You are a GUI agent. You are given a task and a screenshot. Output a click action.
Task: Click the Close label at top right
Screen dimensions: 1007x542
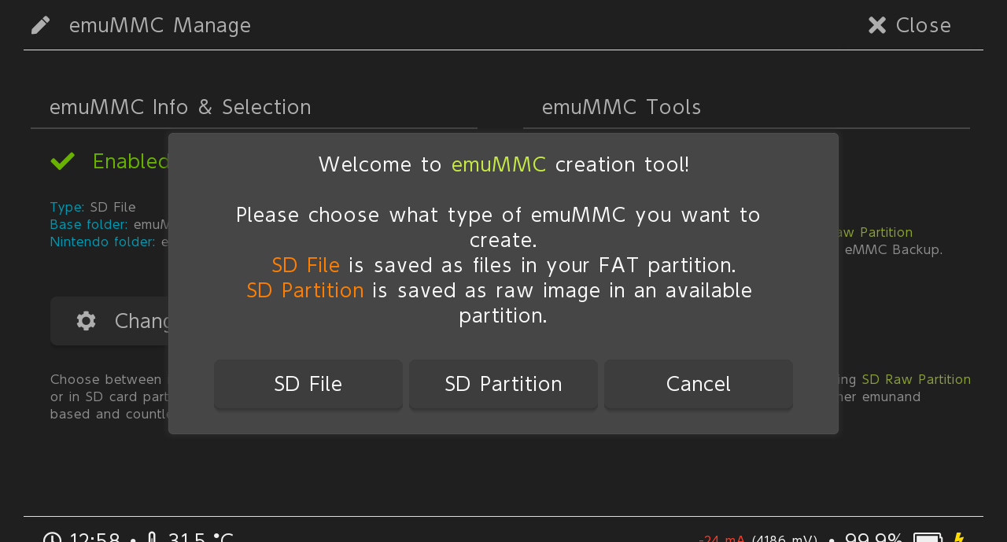(x=924, y=25)
